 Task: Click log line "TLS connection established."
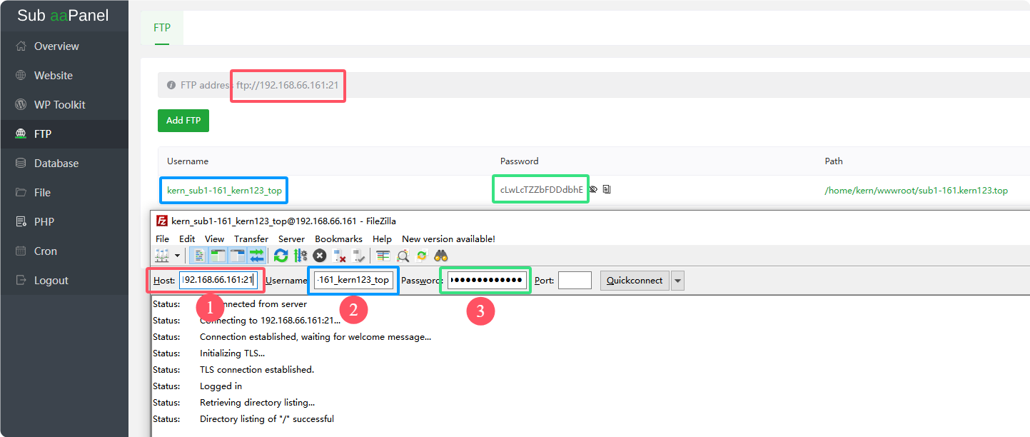257,370
